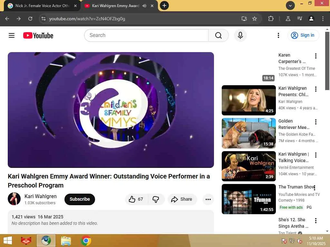This screenshot has width=330, height=247.
Task: Open The Truman Show movie thumbnail
Action: point(248,199)
